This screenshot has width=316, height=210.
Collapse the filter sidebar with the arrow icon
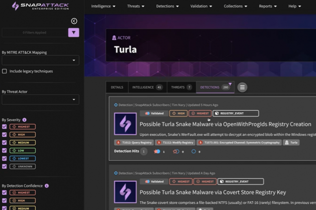pyautogui.click(x=74, y=21)
